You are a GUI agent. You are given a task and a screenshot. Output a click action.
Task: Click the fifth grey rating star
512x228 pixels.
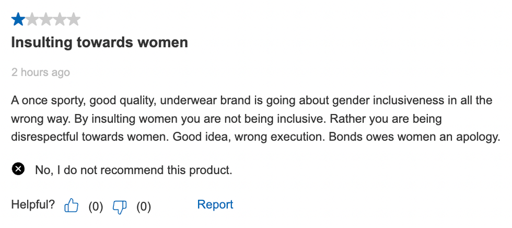[73, 20]
